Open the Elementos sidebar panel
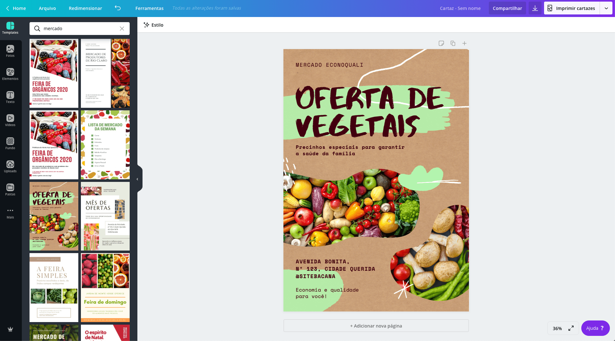 [10, 74]
